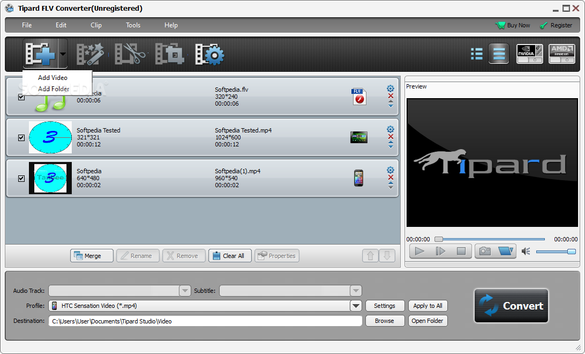Remove Softpedia(1).mp4 with its red X

[x=391, y=178]
